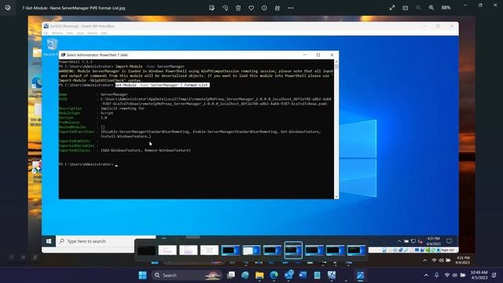Open Word from the taskbar
Image resolution: width=503 pixels, height=283 pixels.
(x=303, y=275)
